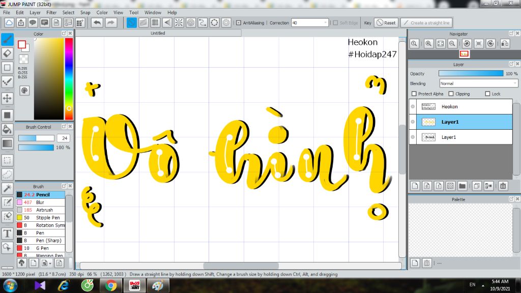The image size is (521, 293).
Task: Open the Snap menu
Action: pos(85,12)
